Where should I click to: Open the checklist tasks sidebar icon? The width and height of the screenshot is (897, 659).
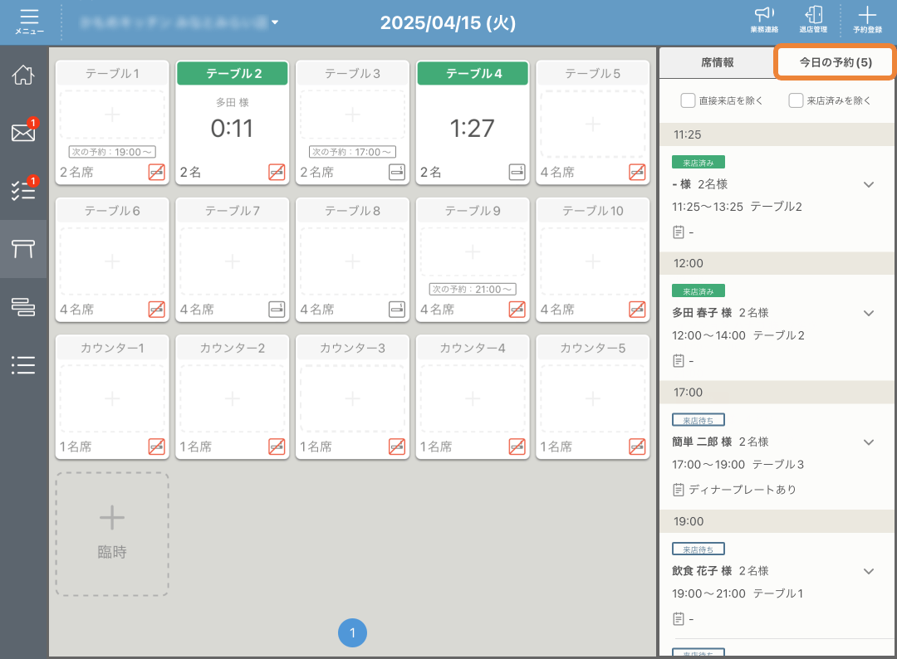pyautogui.click(x=23, y=190)
